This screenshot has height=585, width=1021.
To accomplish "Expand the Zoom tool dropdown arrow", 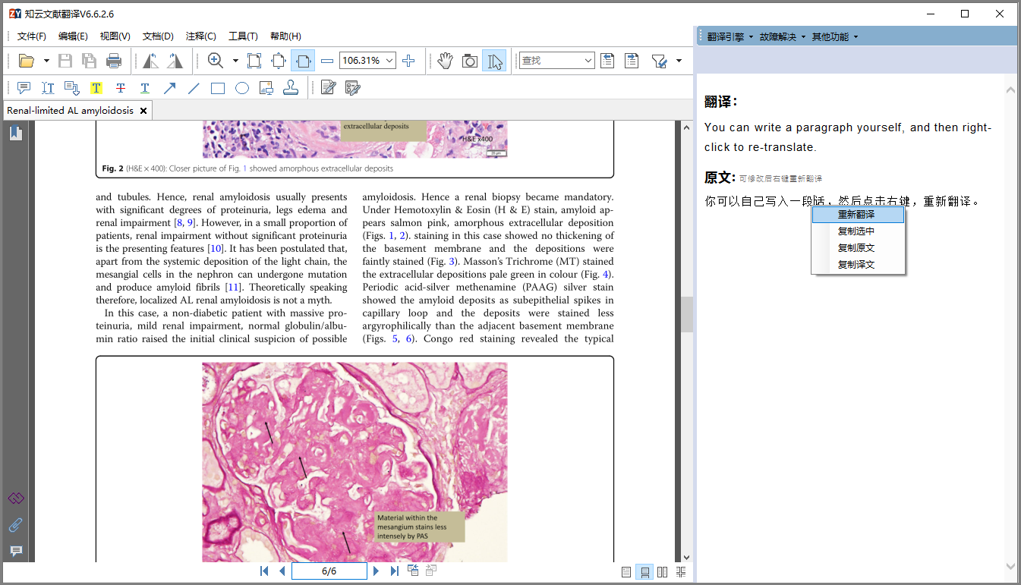I will point(235,61).
